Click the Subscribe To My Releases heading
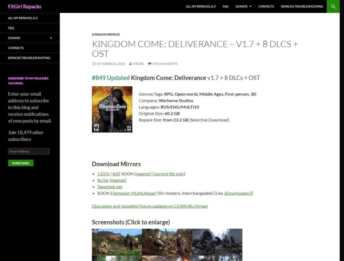This screenshot has height=261, width=344. tap(28, 81)
